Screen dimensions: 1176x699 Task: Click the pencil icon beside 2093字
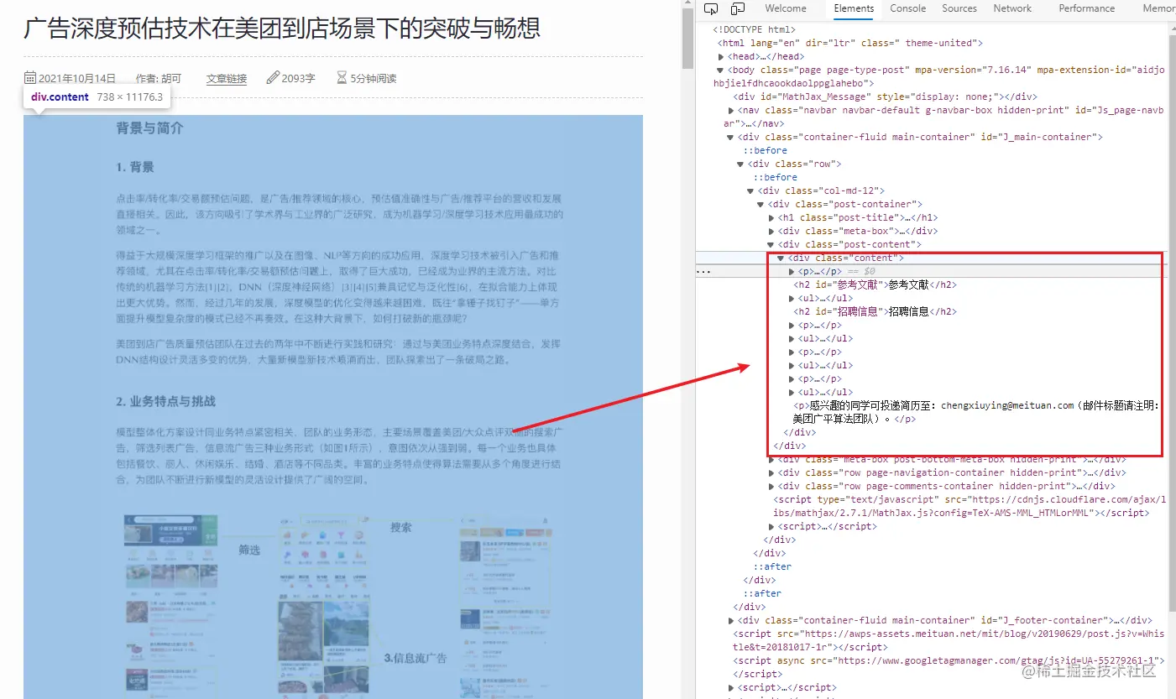click(x=273, y=78)
